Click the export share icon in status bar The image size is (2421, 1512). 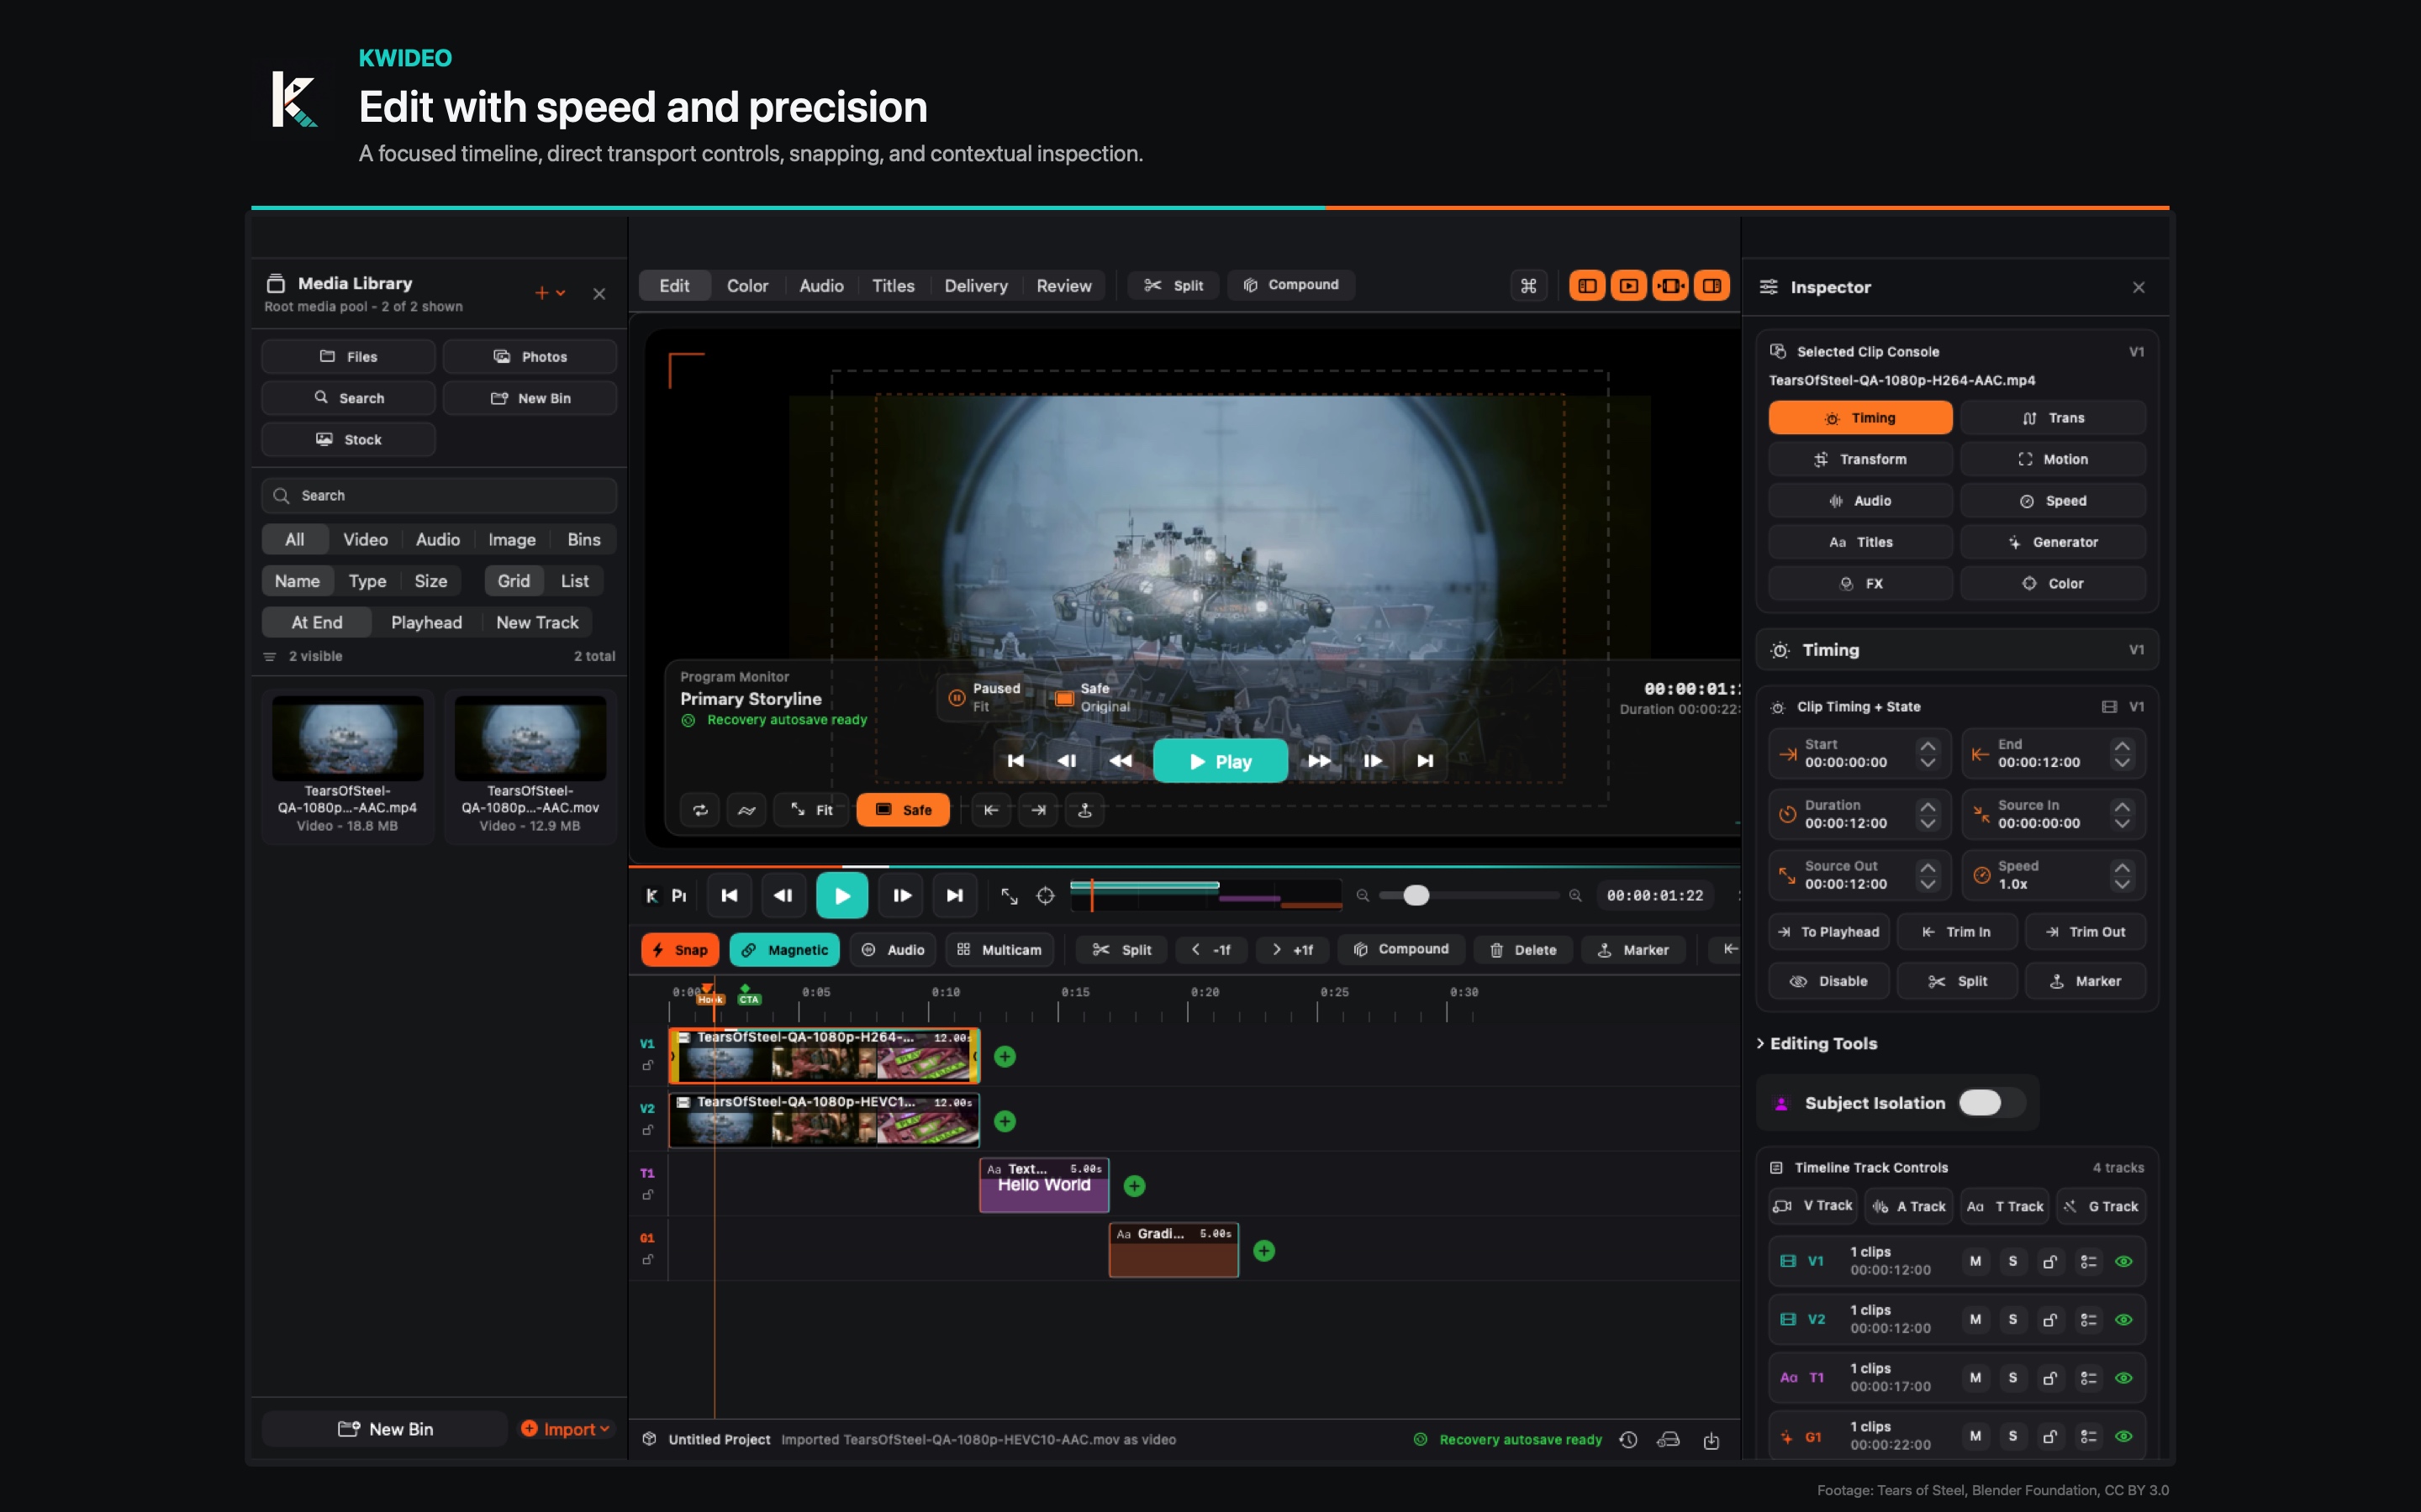[x=1711, y=1440]
